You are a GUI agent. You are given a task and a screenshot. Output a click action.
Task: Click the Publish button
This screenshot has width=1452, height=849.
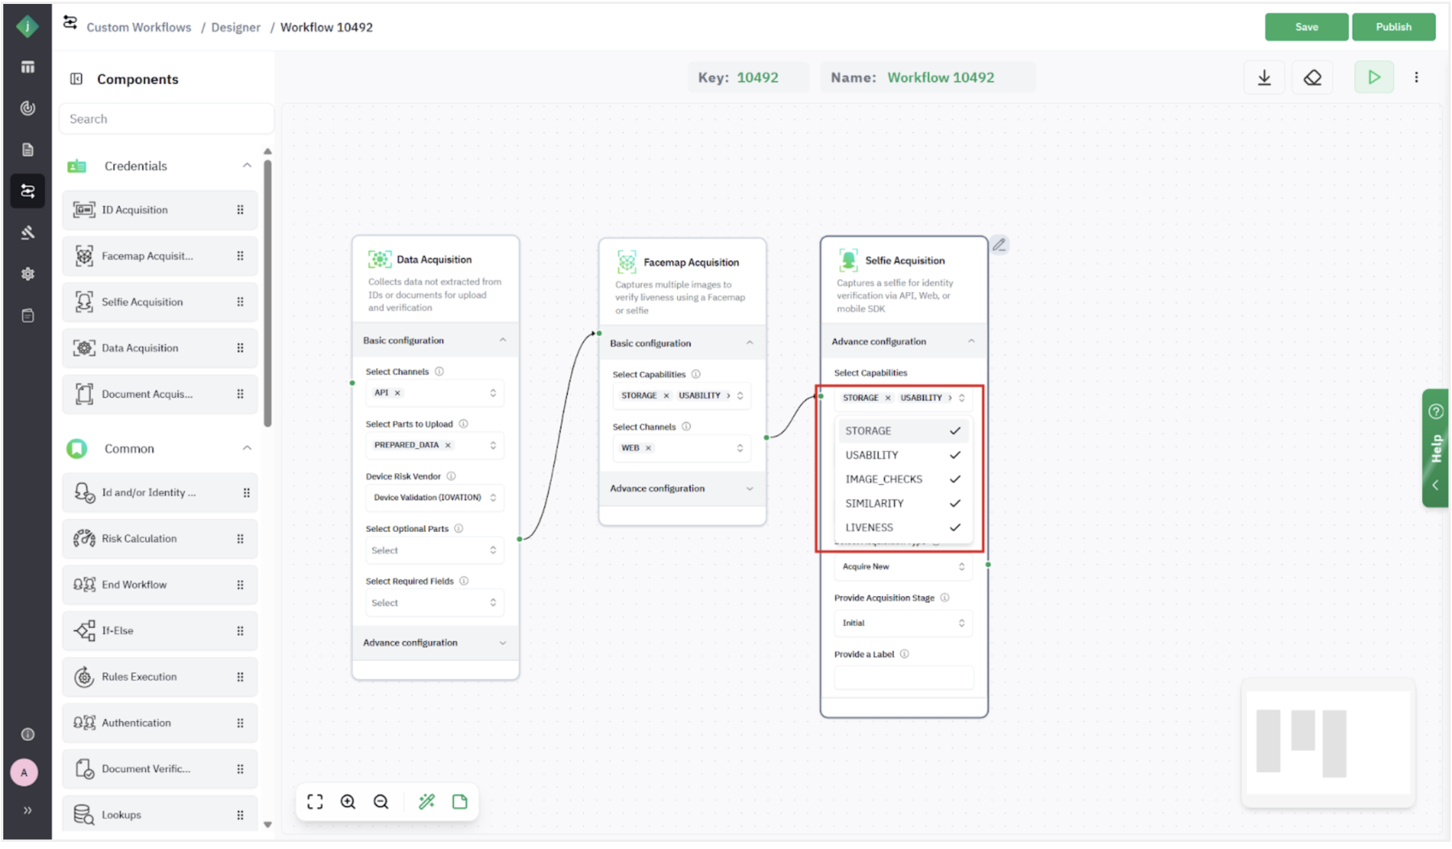tap(1393, 27)
